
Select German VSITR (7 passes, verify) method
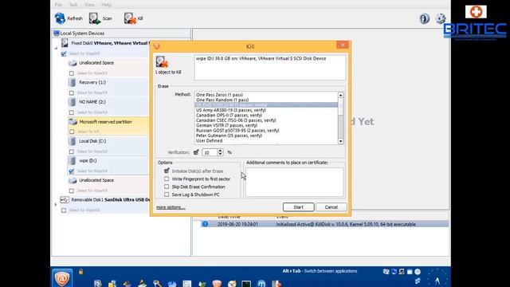266,125
